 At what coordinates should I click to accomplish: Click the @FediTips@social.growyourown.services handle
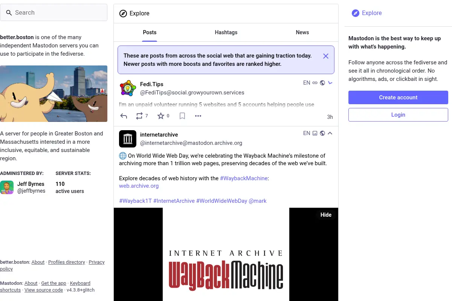pos(192,93)
